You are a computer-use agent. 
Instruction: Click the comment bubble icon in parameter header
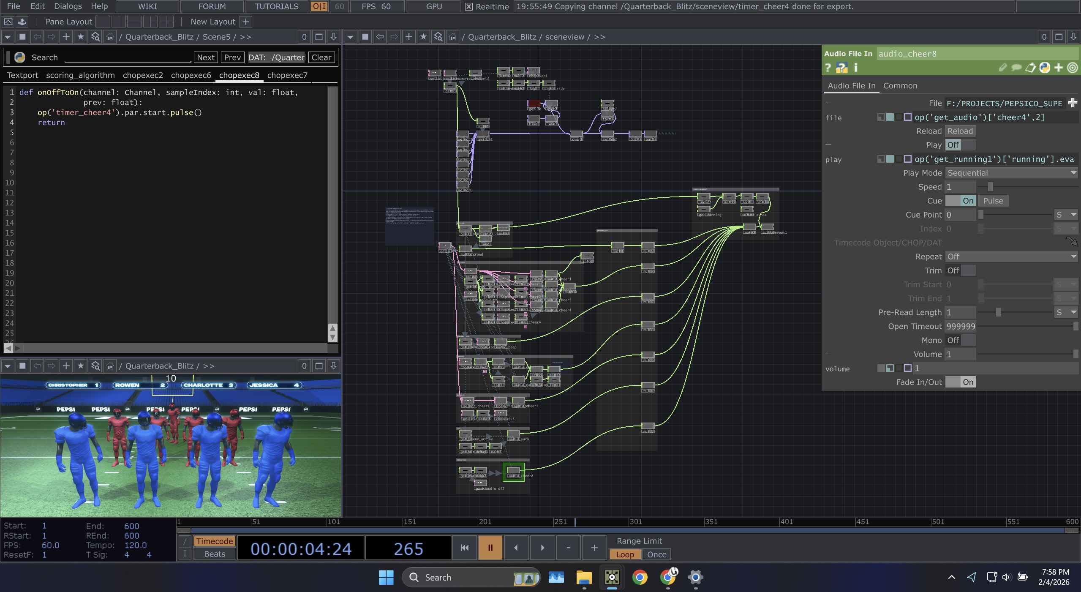click(1016, 68)
